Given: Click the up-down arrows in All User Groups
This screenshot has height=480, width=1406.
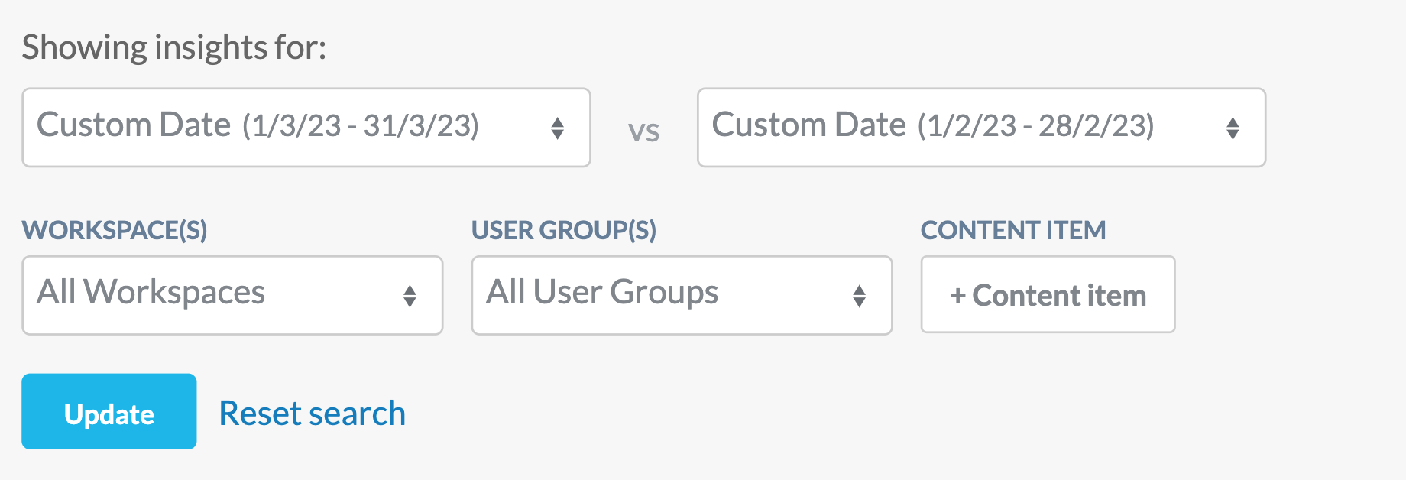Looking at the screenshot, I should [860, 296].
